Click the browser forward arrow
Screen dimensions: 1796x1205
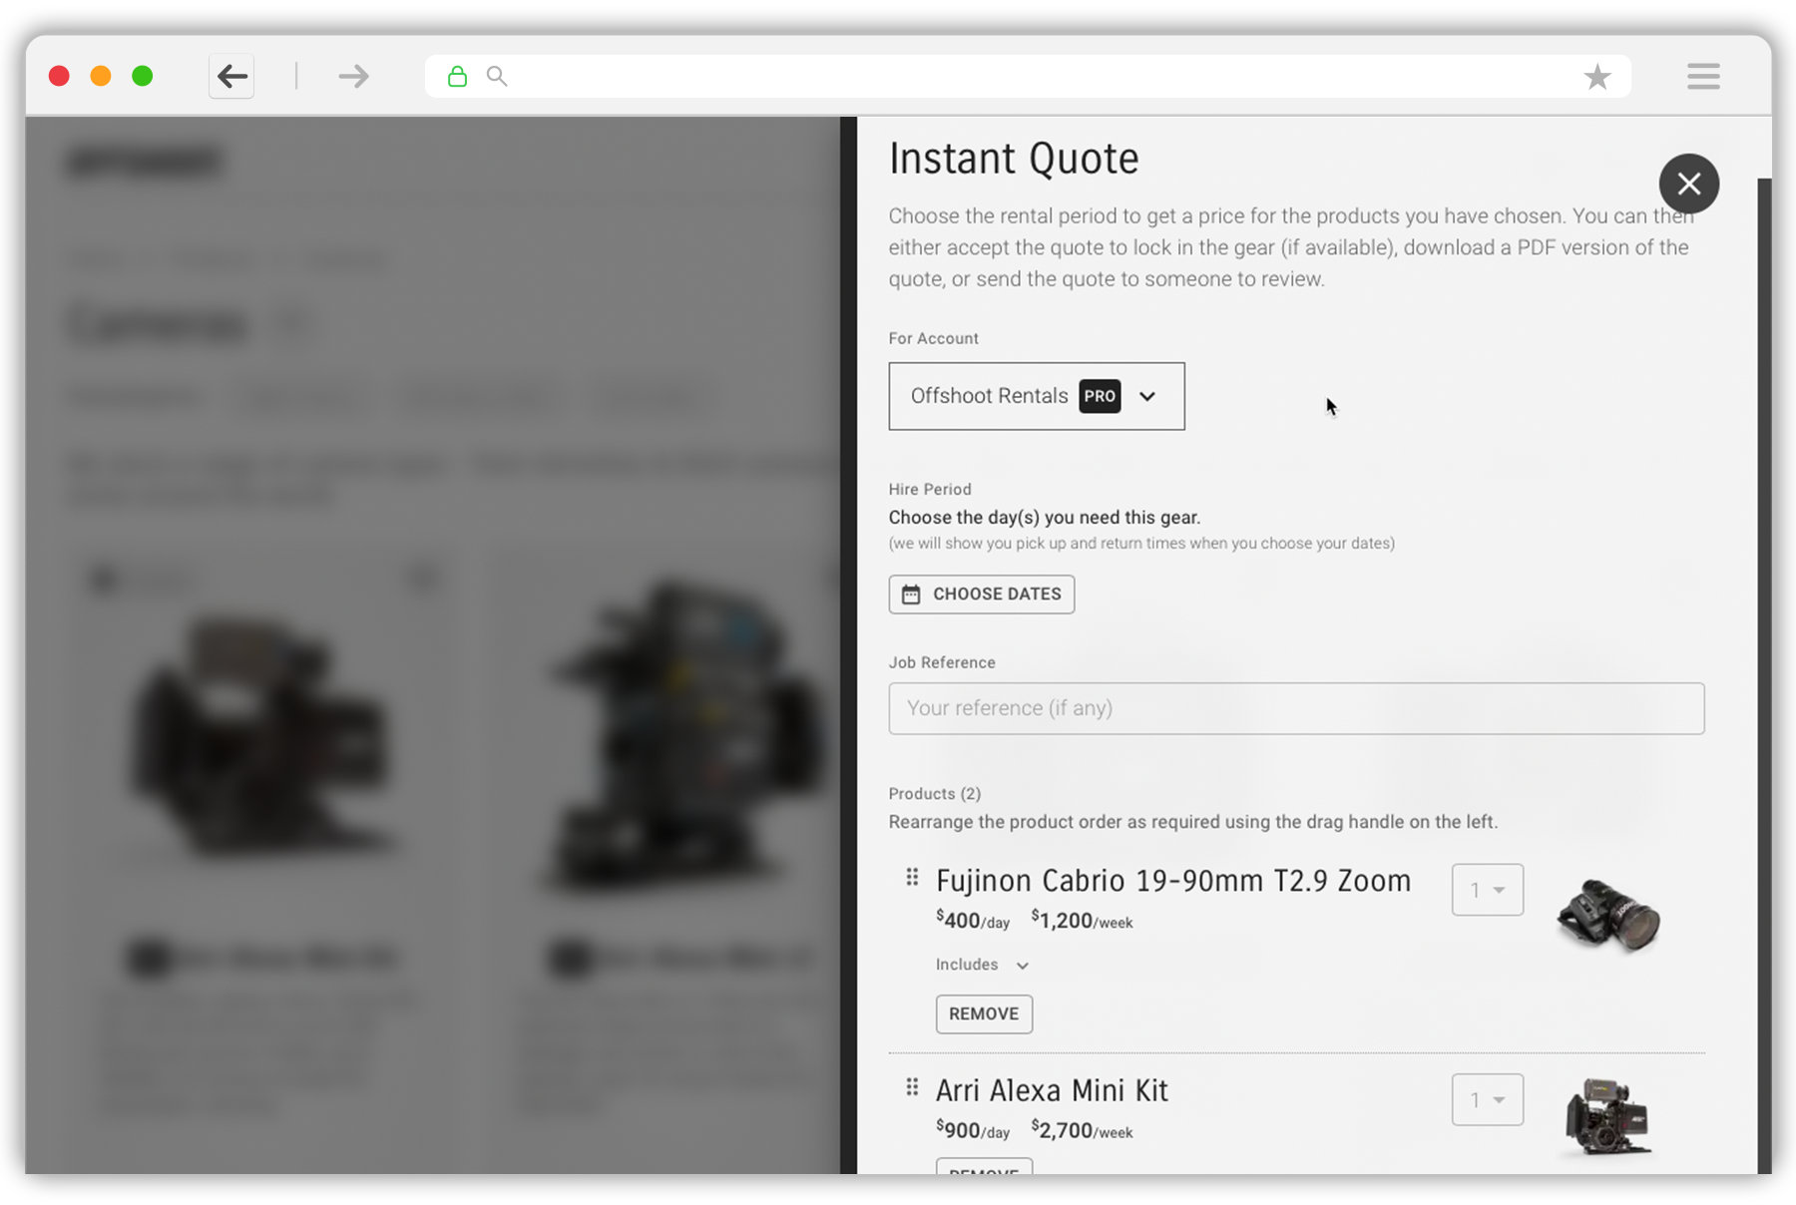click(x=353, y=76)
